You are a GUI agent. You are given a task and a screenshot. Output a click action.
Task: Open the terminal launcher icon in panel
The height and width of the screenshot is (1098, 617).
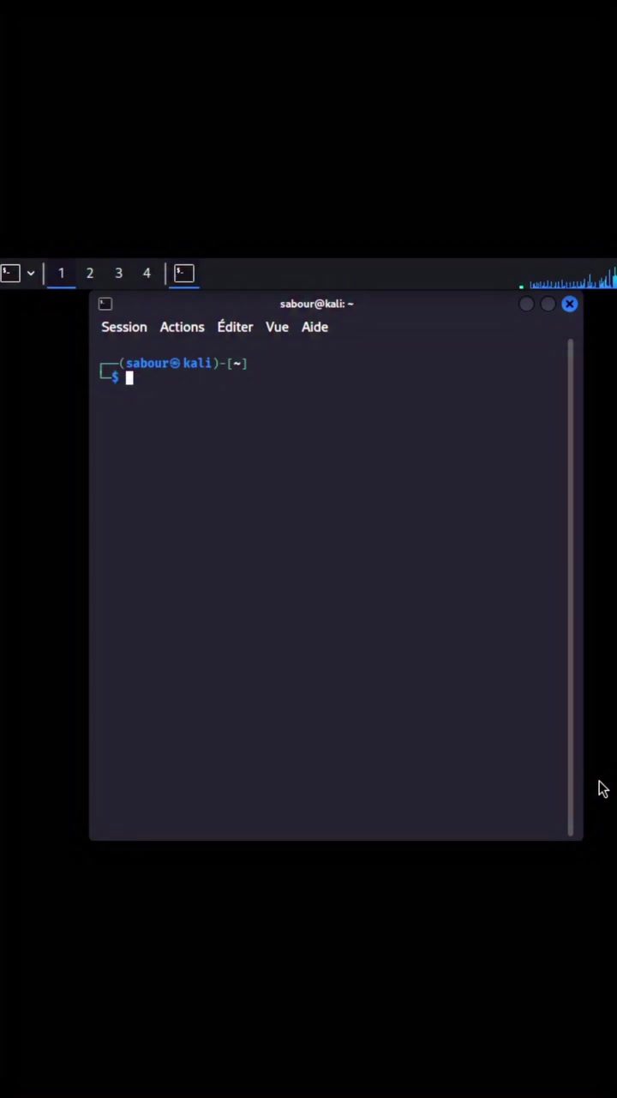pos(10,274)
